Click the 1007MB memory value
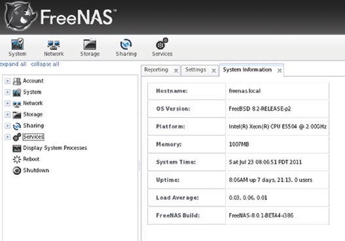 239,144
